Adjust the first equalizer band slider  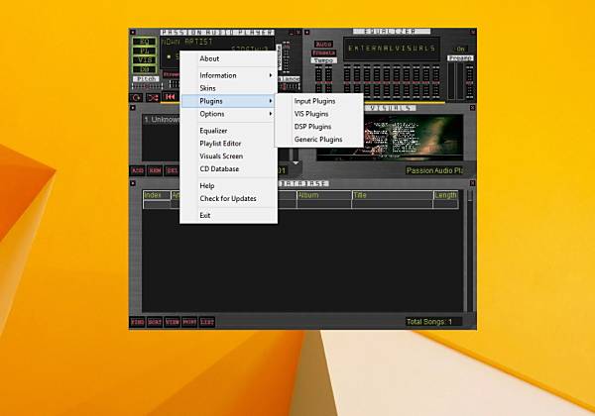tap(347, 81)
